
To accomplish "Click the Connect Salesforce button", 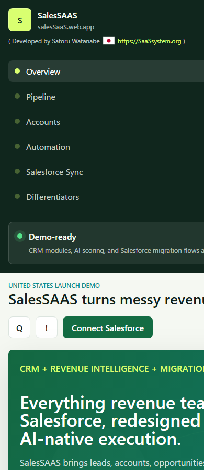I will 108,327.
